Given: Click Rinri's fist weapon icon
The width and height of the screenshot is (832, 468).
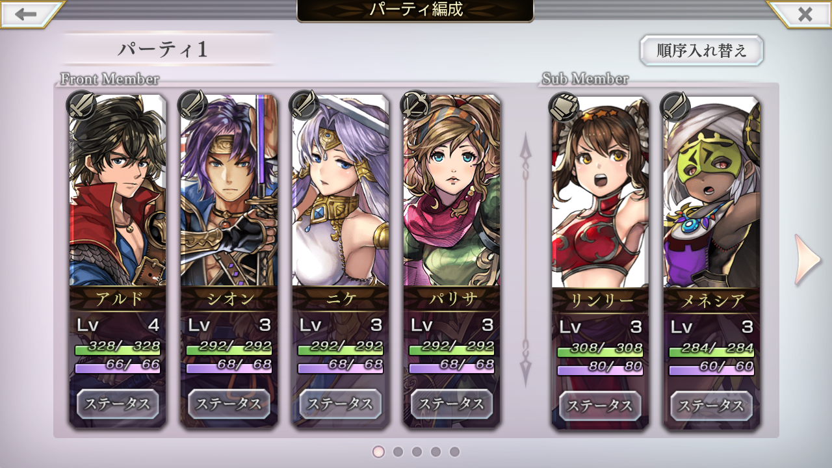Looking at the screenshot, I should 564,107.
